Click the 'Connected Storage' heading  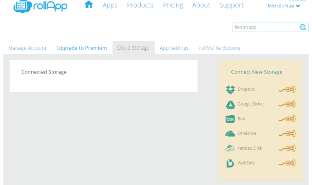click(x=44, y=72)
